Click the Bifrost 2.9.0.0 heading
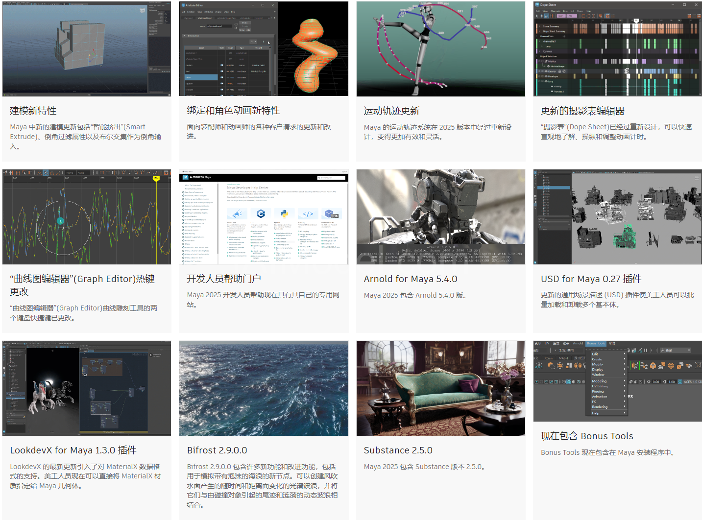Screen dimensions: 702x520 [217, 450]
